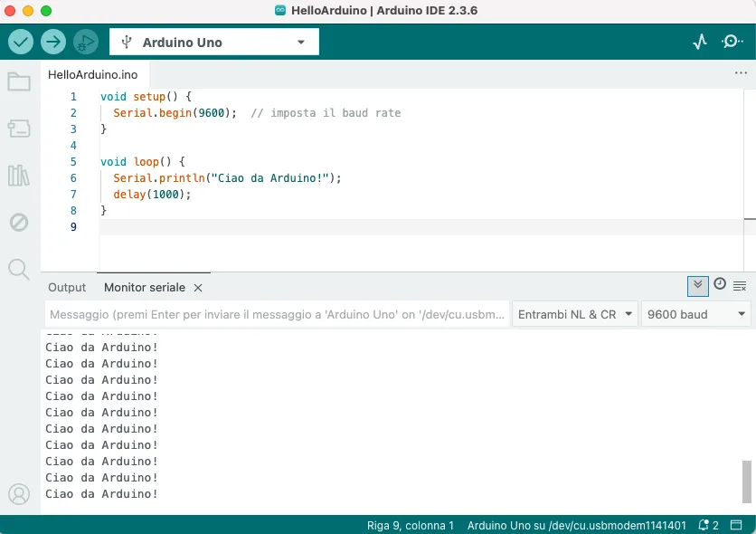Screen dimensions: 756x534
Task: Click the empty code line 9
Action: point(421,226)
